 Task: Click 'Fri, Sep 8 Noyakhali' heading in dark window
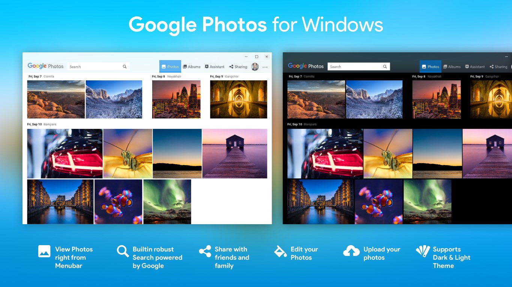[427, 77]
